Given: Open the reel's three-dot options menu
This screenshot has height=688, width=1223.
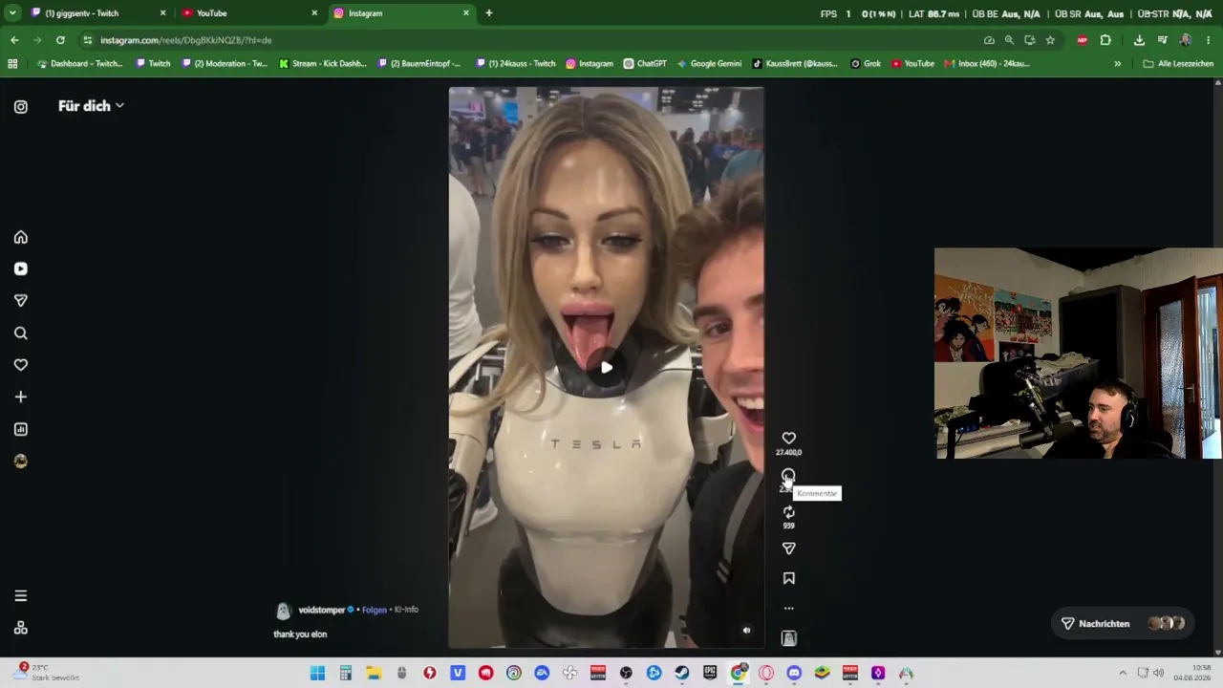Looking at the screenshot, I should click(788, 608).
